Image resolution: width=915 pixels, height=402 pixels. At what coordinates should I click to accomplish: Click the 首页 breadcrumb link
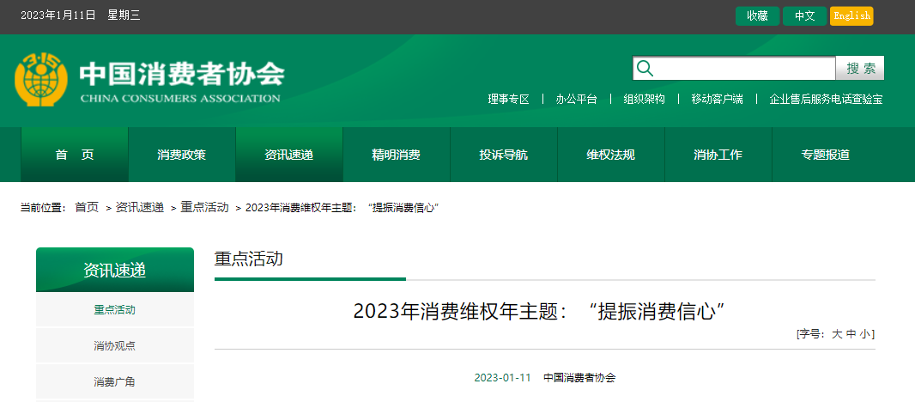[87, 207]
